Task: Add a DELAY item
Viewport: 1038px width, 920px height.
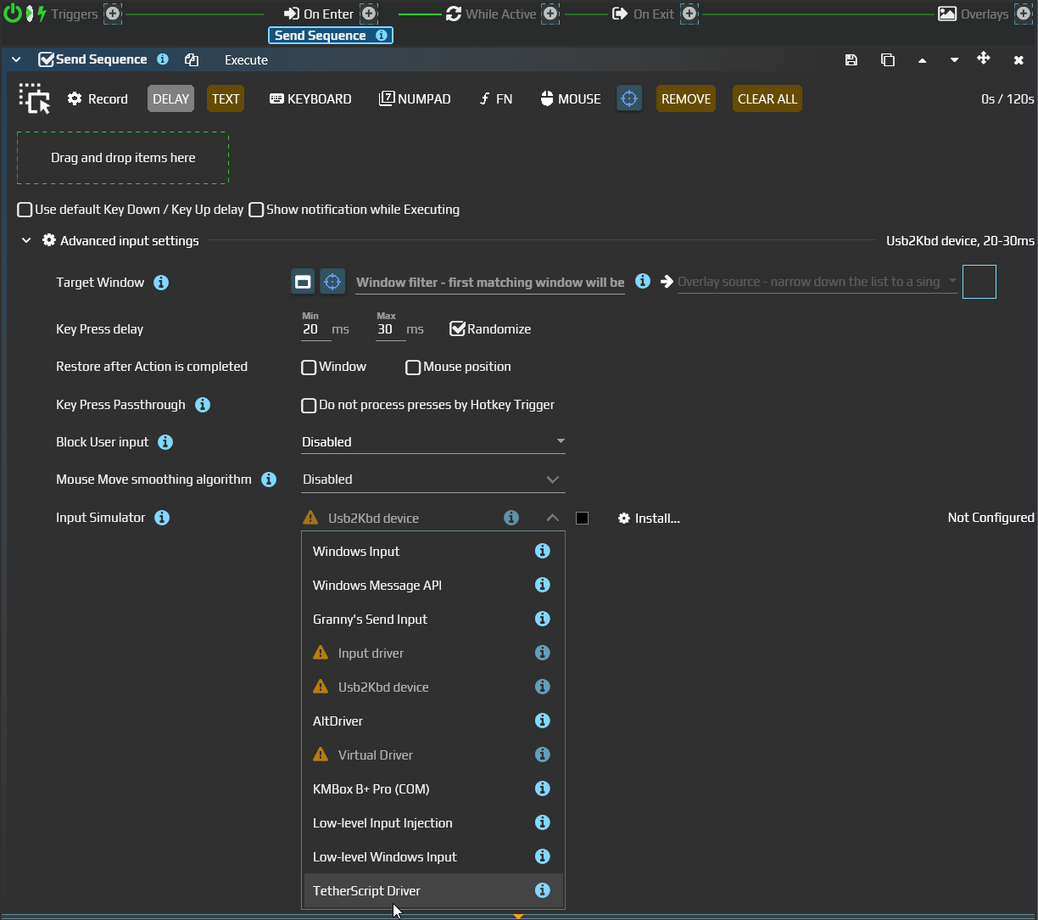Action: (x=170, y=98)
